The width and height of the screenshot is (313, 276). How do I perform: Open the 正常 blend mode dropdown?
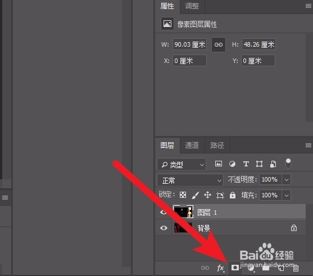[x=190, y=180]
